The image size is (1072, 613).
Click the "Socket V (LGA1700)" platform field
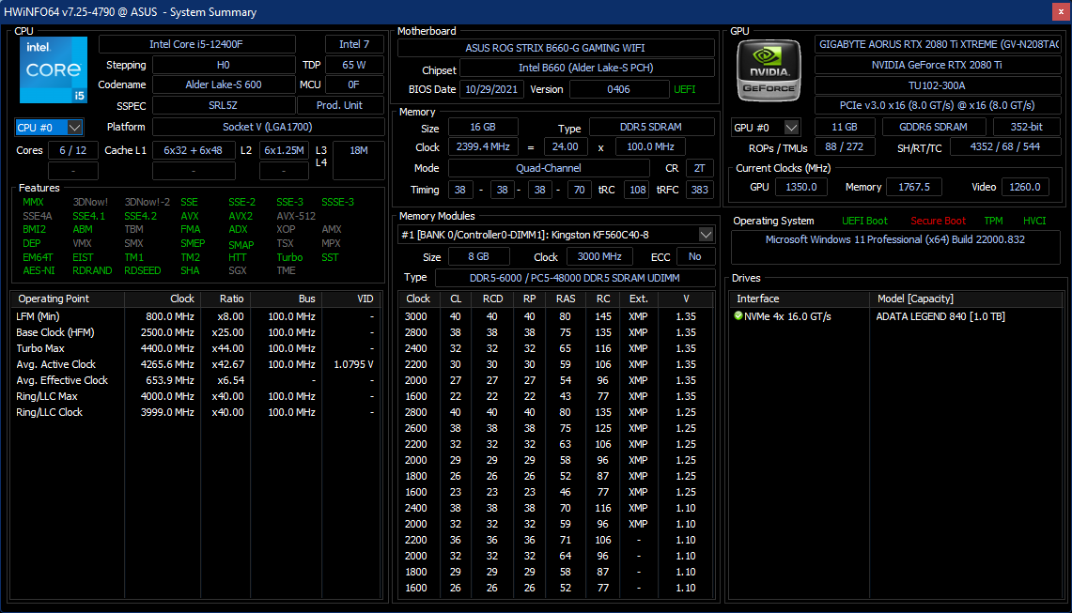[268, 127]
